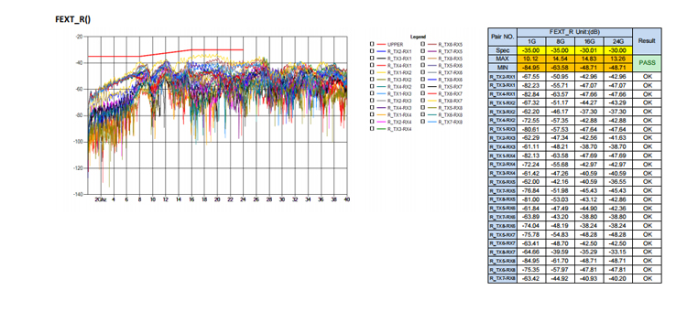Select the purple R_TX7-RX5 color swatch
Image resolution: width=687 pixels, height=333 pixels.
coord(432,51)
